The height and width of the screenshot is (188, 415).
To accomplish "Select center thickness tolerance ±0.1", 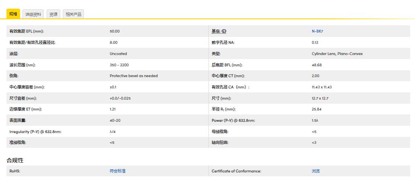I will 113,87.
